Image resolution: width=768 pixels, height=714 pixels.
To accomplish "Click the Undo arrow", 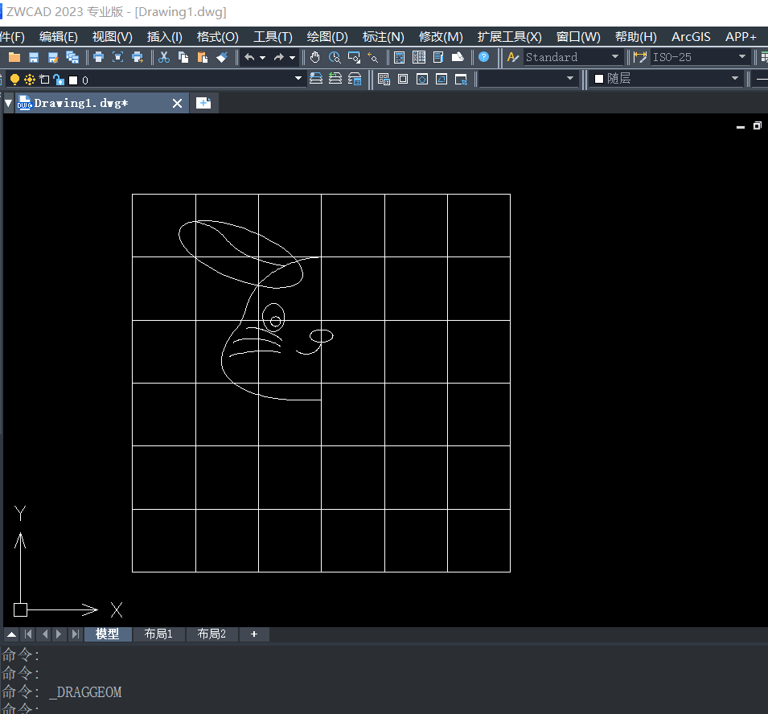I will [249, 57].
